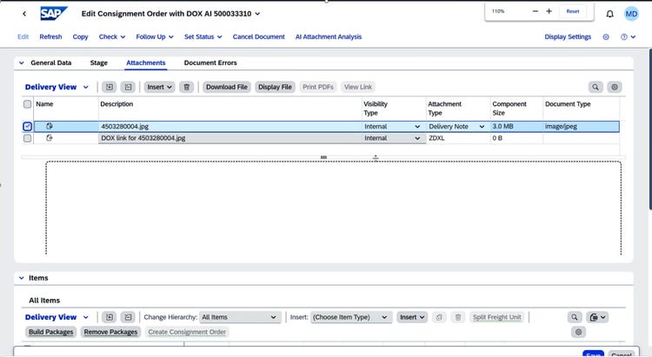Click the Download File button
This screenshot has height=357, width=652.
(x=227, y=87)
